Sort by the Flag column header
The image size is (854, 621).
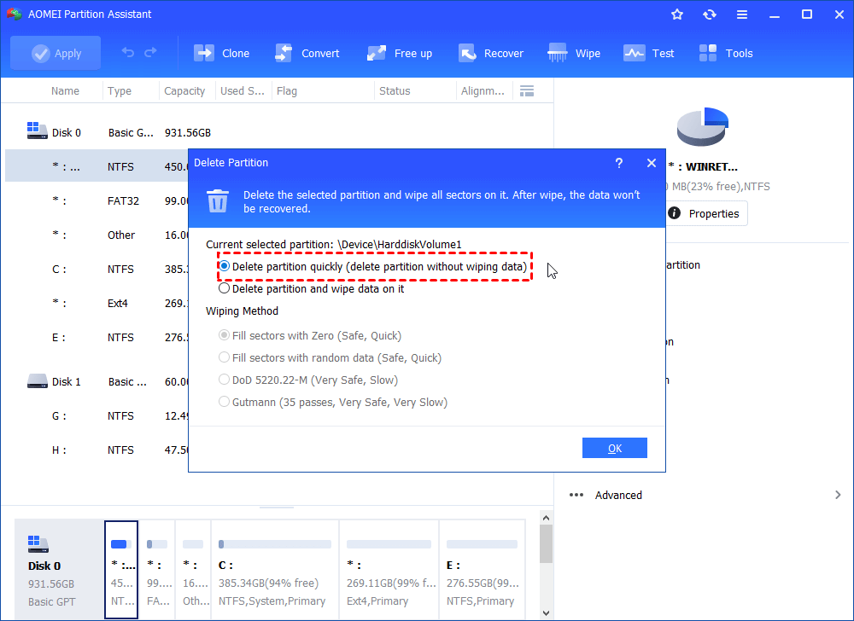(286, 90)
